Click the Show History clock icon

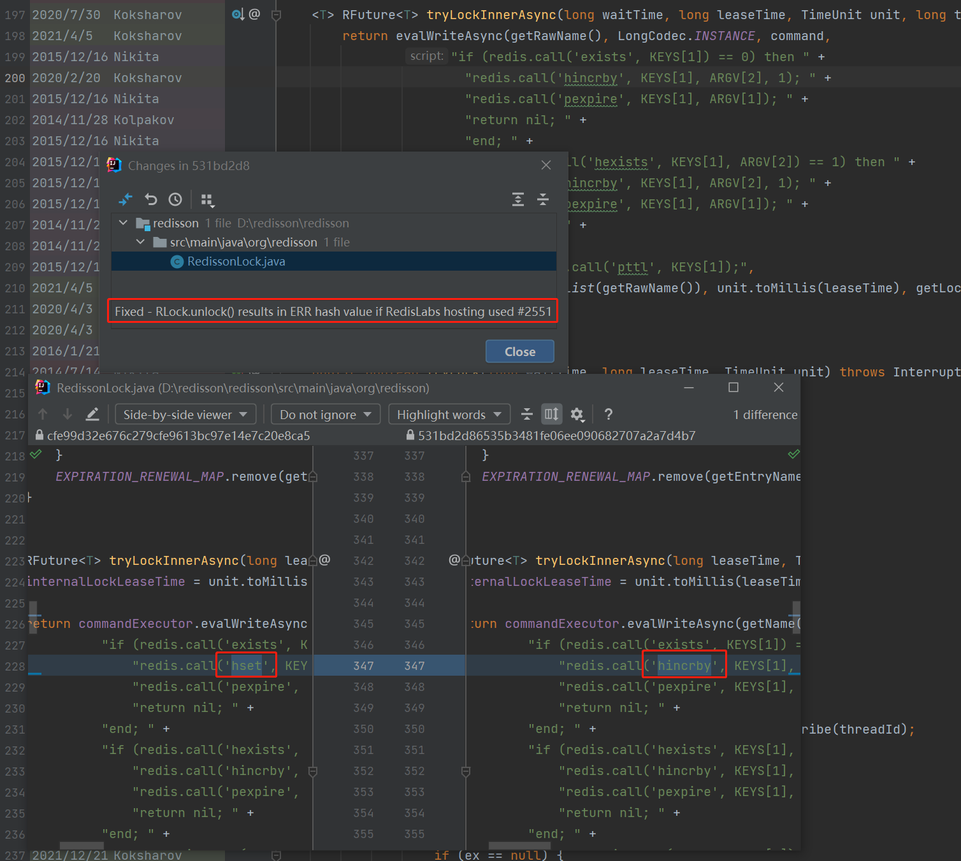pyautogui.click(x=175, y=199)
